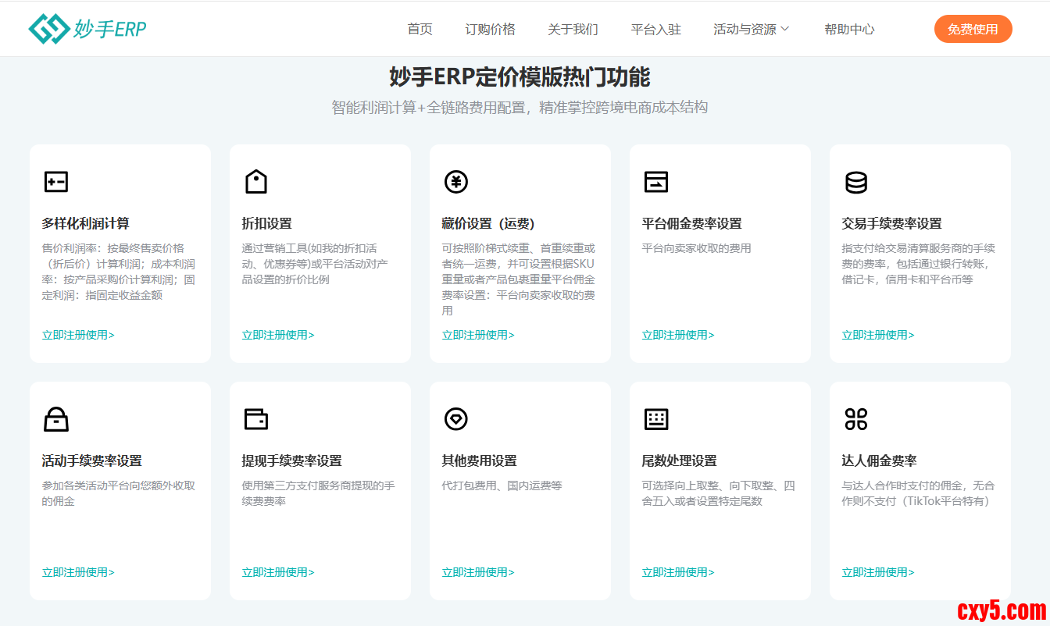
Task: Click the yen coin icon for 藏价设置
Action: click(456, 182)
